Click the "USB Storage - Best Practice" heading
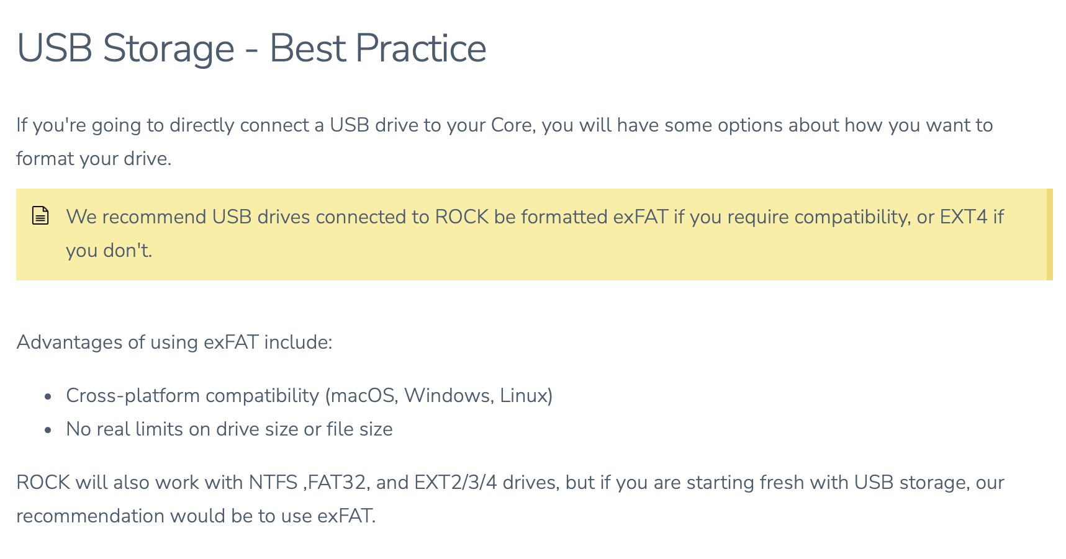 pyautogui.click(x=251, y=48)
